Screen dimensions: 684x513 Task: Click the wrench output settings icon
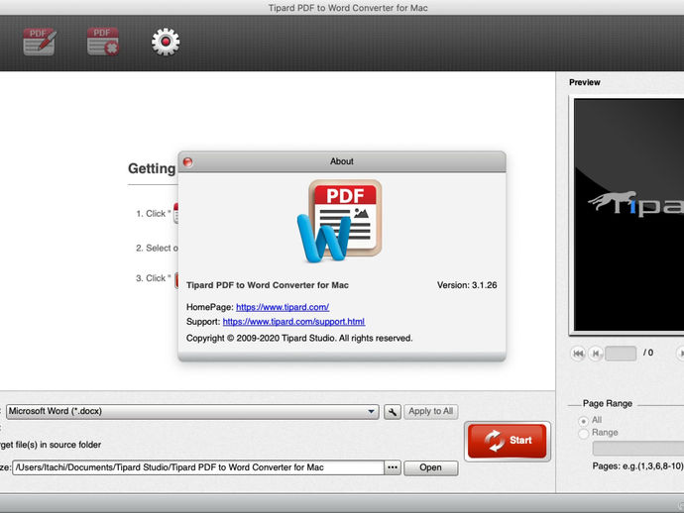click(393, 412)
